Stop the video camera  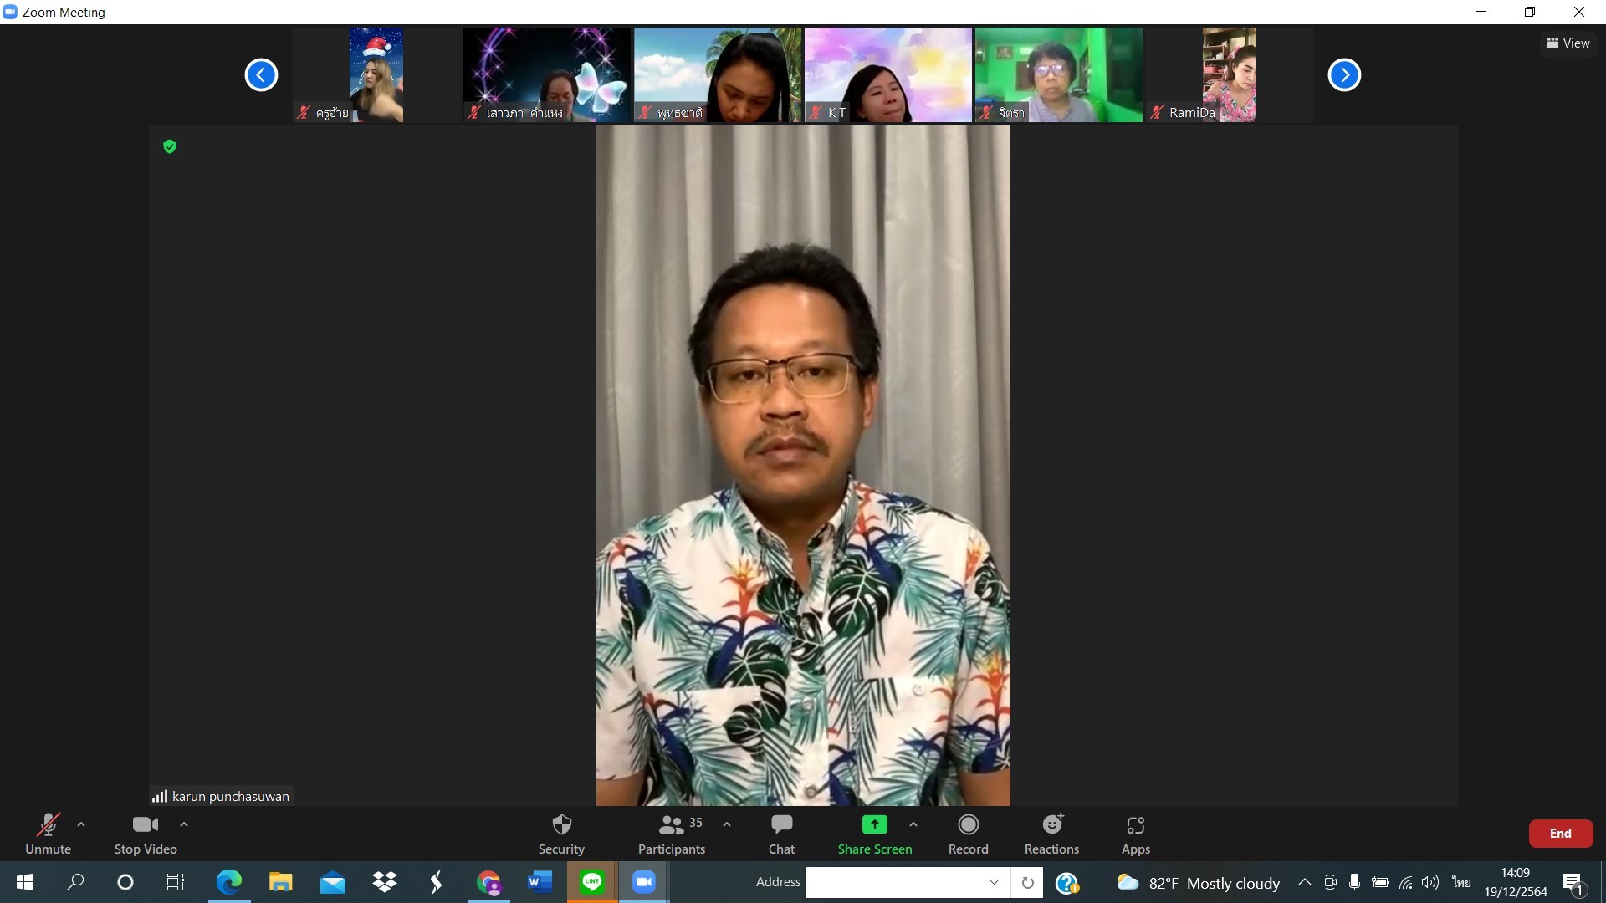[146, 834]
